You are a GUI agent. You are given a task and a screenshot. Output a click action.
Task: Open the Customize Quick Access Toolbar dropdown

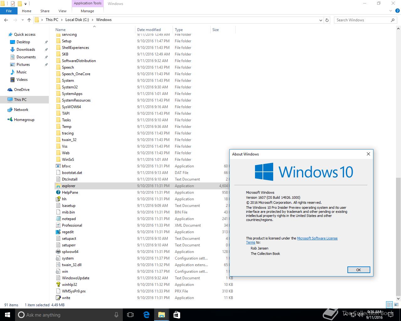tap(26, 4)
